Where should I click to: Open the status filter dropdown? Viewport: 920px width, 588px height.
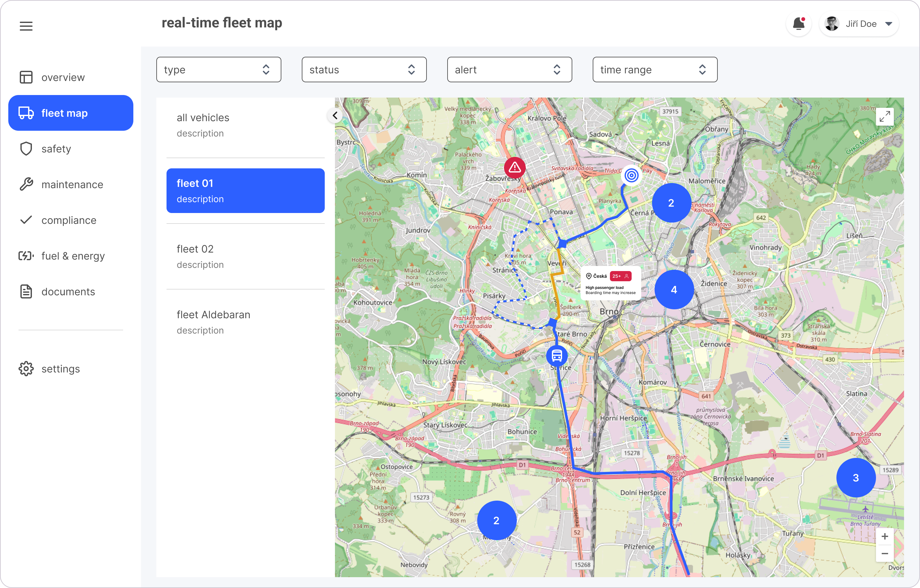click(x=364, y=70)
